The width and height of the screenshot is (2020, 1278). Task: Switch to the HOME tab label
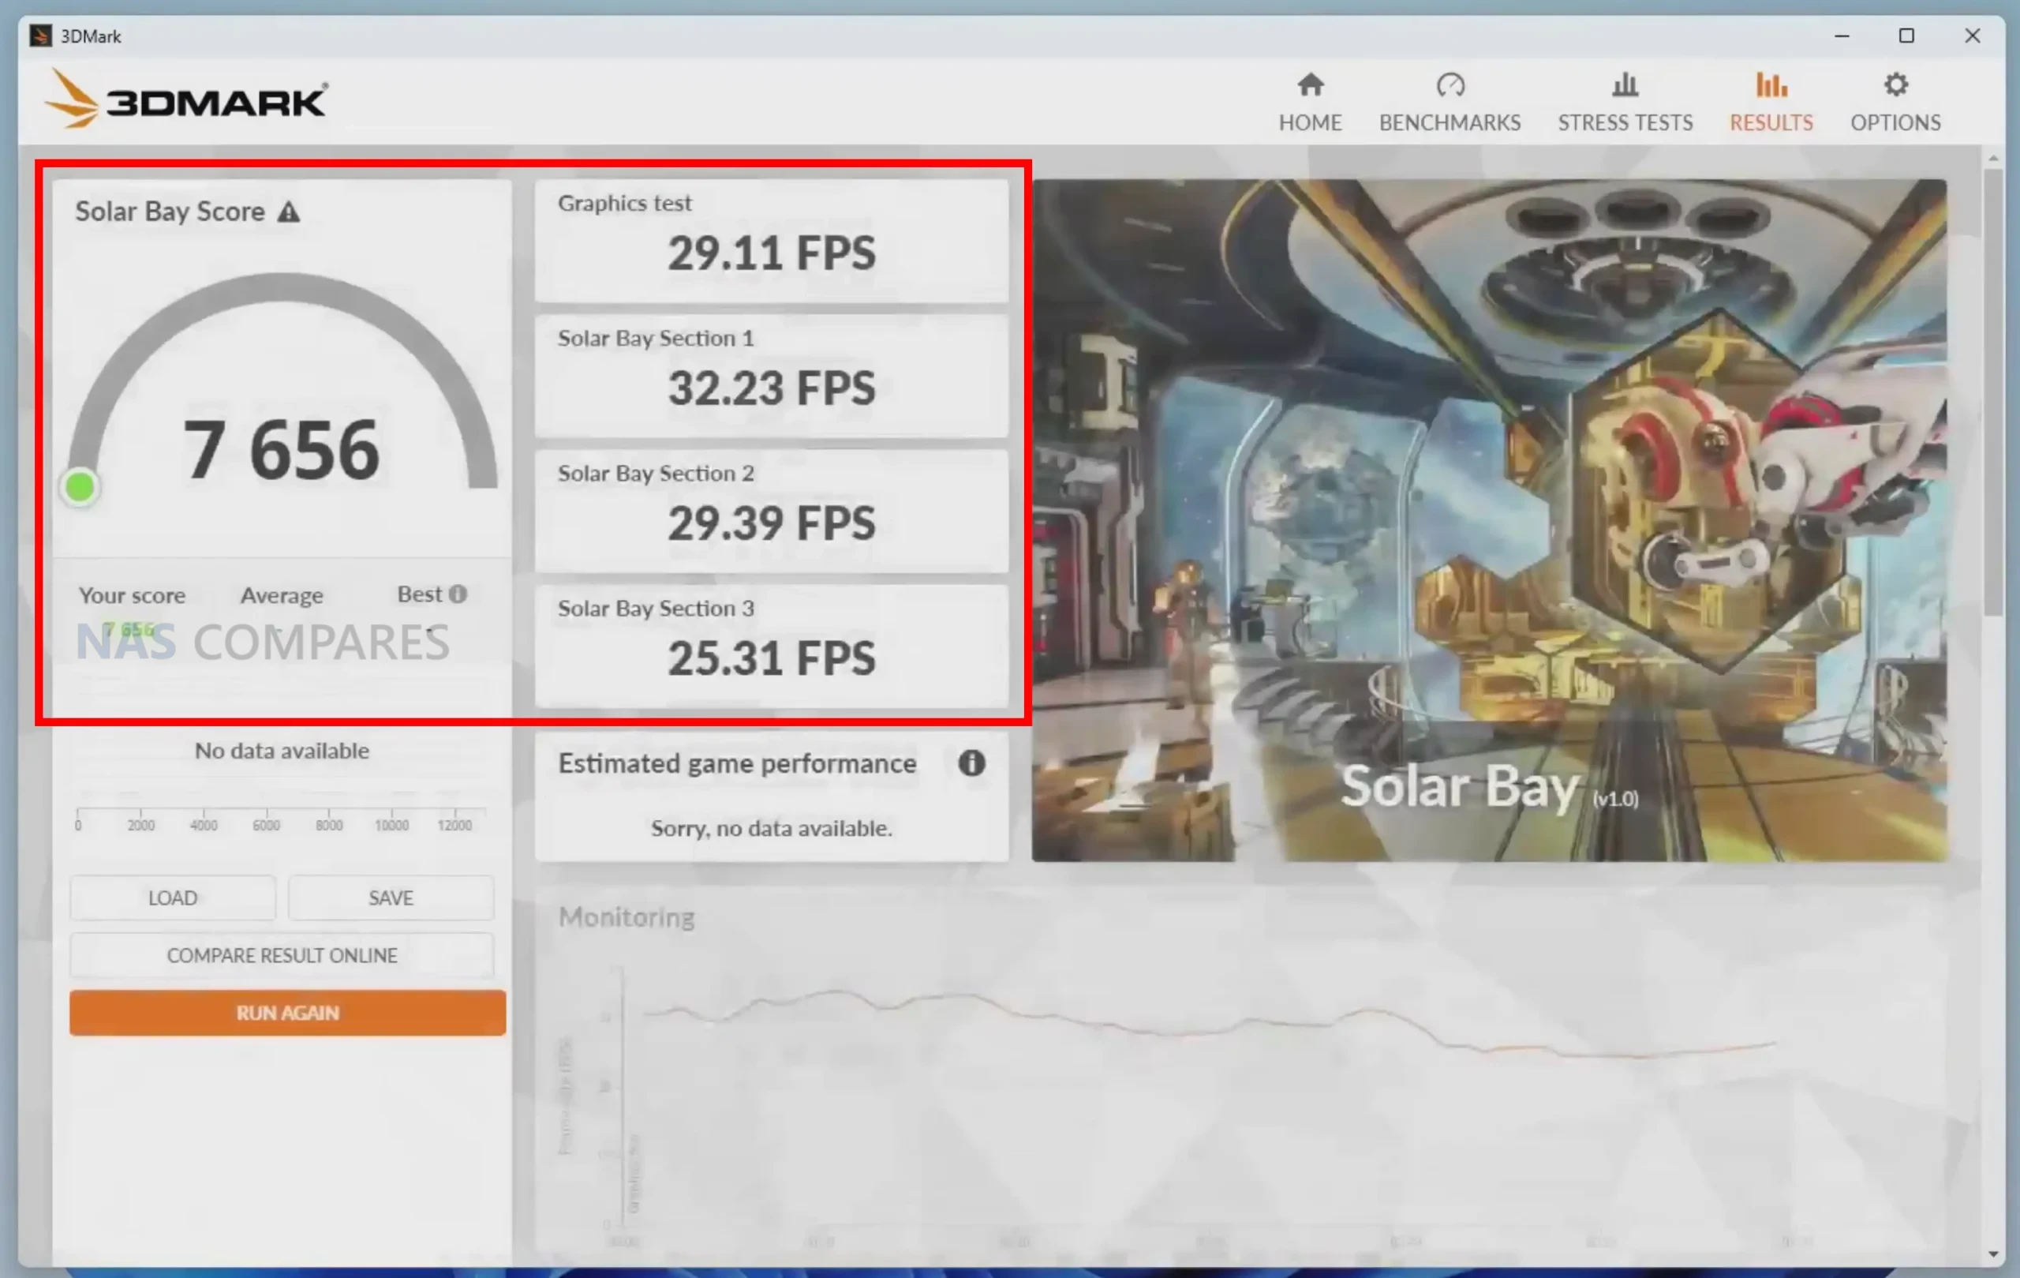1310,122
